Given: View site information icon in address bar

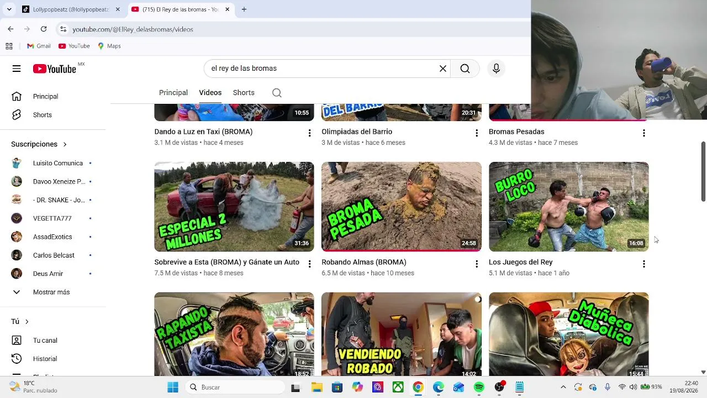Looking at the screenshot, I should click(x=63, y=29).
